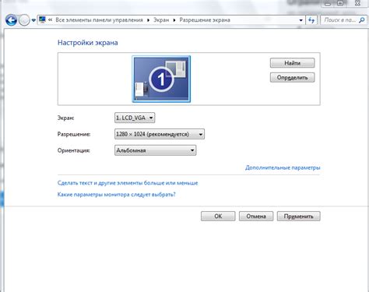This screenshot has height=292, width=369.
Task: Click the double chevron in breadcrumb
Action: 50,19
